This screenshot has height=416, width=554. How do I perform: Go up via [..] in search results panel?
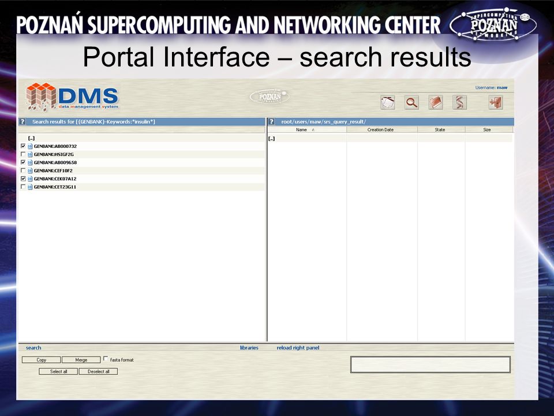[x=31, y=138]
